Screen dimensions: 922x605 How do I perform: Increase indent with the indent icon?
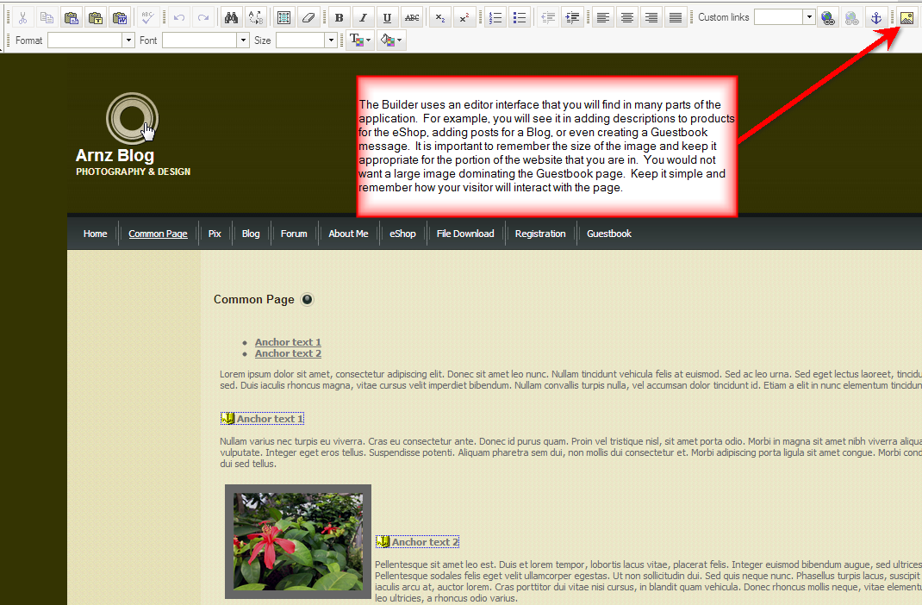[571, 18]
